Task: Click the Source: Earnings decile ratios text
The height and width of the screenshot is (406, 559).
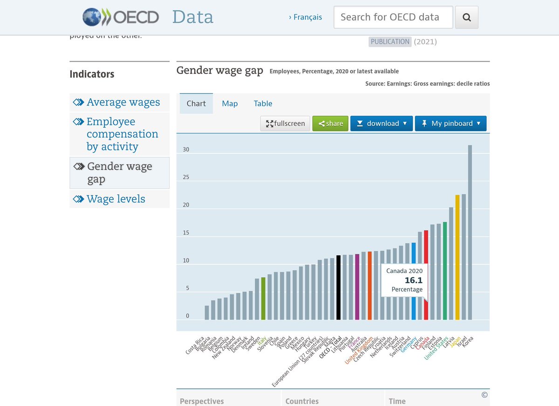Action: pos(428,84)
